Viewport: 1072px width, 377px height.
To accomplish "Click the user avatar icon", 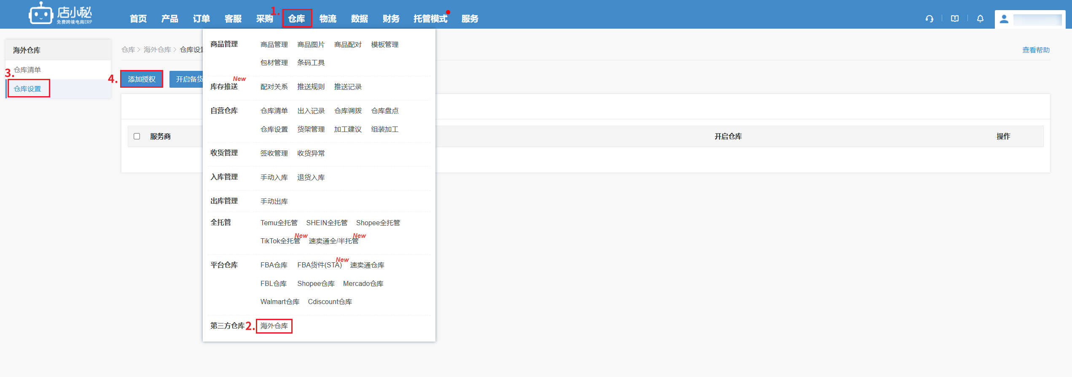I will pyautogui.click(x=1004, y=19).
